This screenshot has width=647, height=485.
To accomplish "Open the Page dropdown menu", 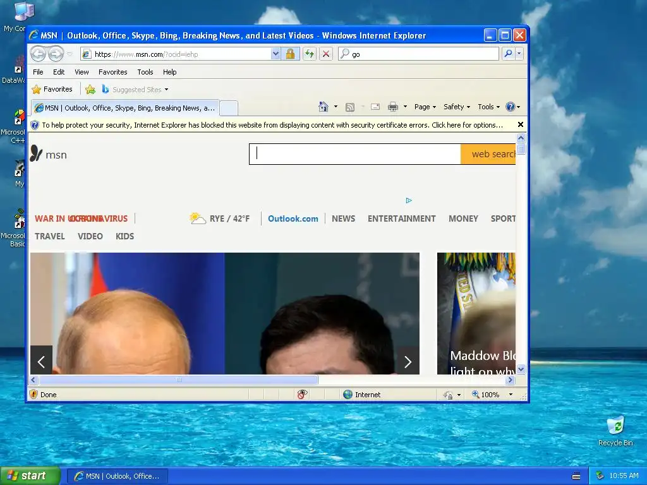I will pos(425,107).
